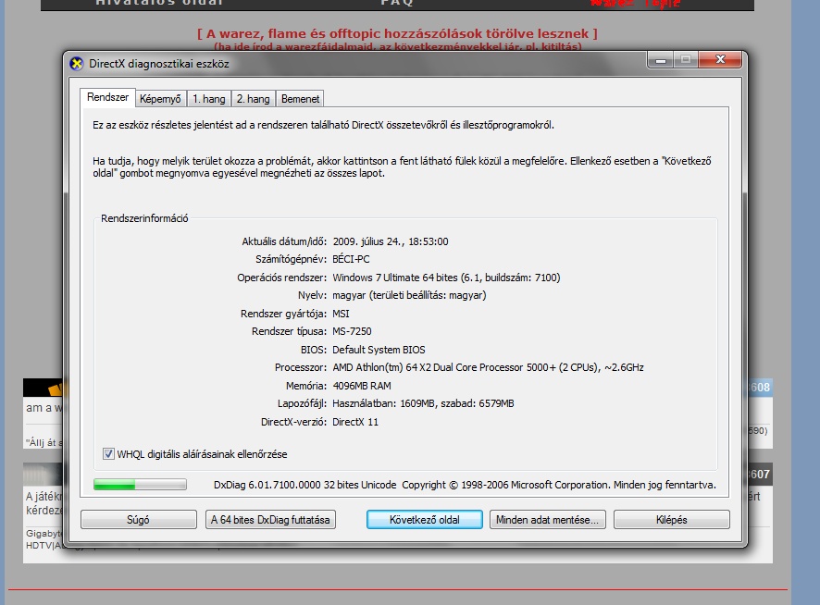This screenshot has width=820, height=605.
Task: Toggle the WHQL digitális aláírások checkbox
Action: [x=108, y=454]
